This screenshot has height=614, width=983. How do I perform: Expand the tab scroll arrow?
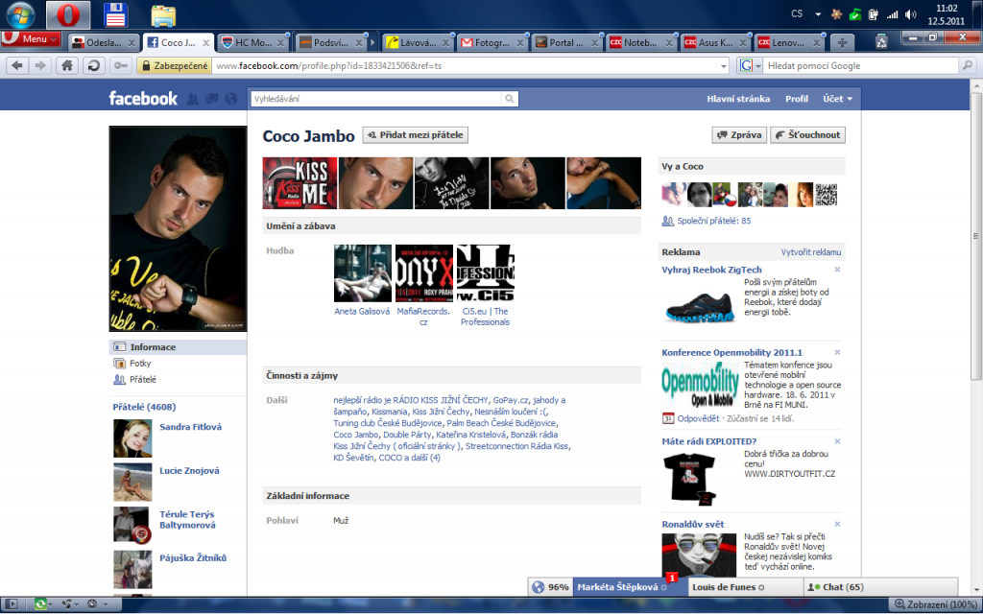pos(373,42)
